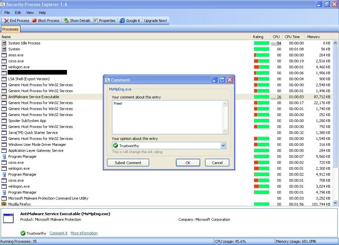Sort by the CPU Time column header
The height and width of the screenshot is (245, 339).
coord(293,37)
